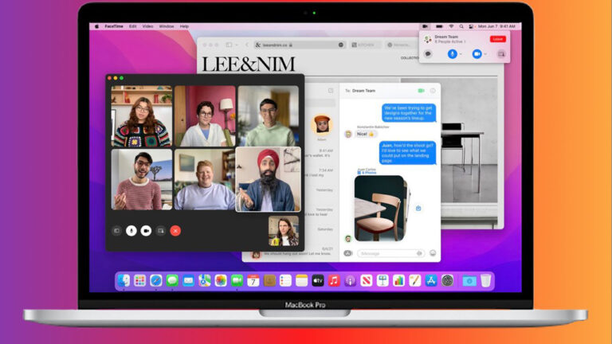Open Control Center
This screenshot has height=344, width=612.
(x=471, y=26)
